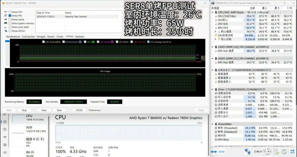Click icon next to Stress system memory

point(6,23)
